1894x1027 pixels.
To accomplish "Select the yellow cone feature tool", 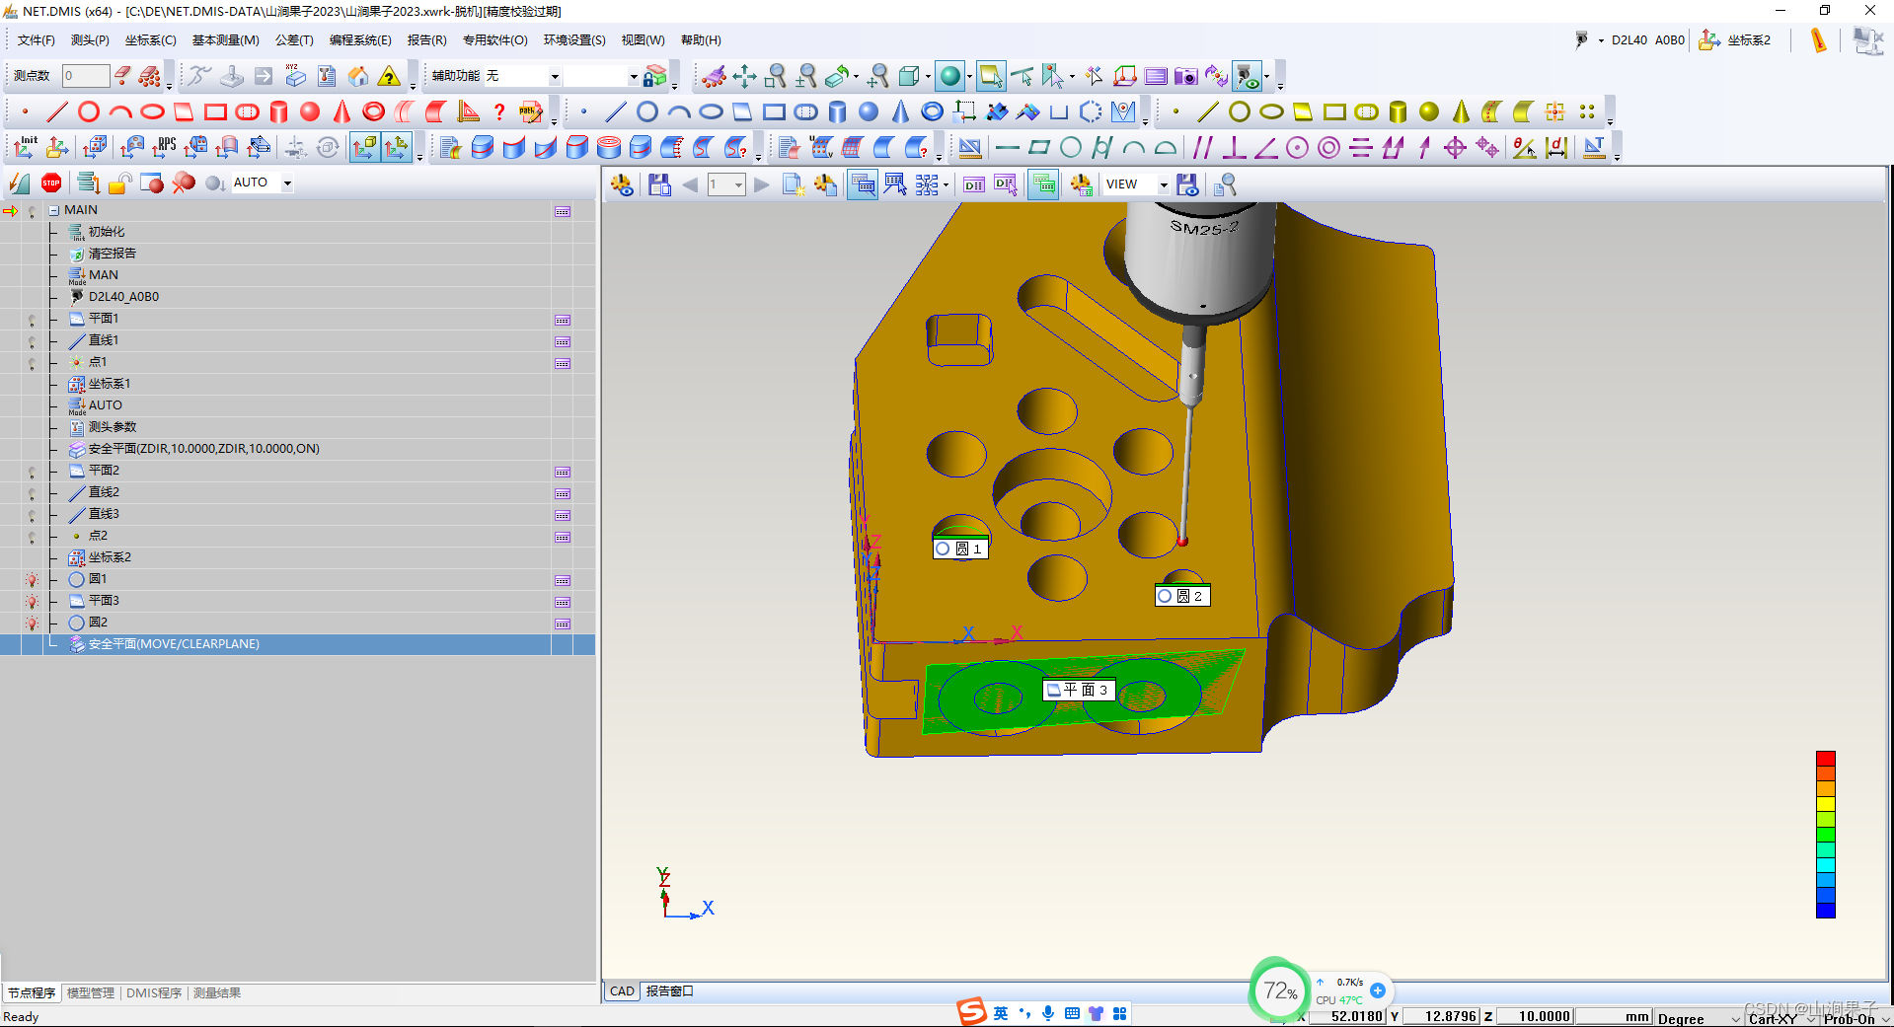I will pyautogui.click(x=1461, y=111).
